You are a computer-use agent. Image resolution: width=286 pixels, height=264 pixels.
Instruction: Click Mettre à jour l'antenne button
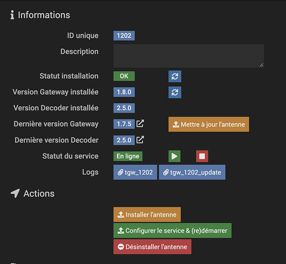click(x=209, y=124)
